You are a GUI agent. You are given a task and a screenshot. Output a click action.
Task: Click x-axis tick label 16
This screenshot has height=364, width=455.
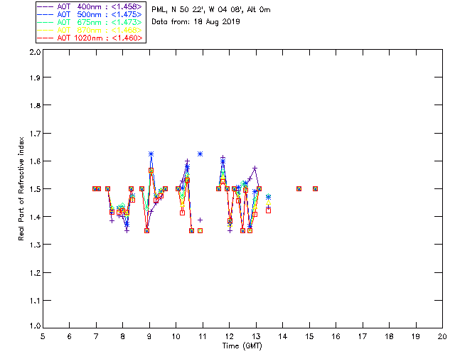336,336
